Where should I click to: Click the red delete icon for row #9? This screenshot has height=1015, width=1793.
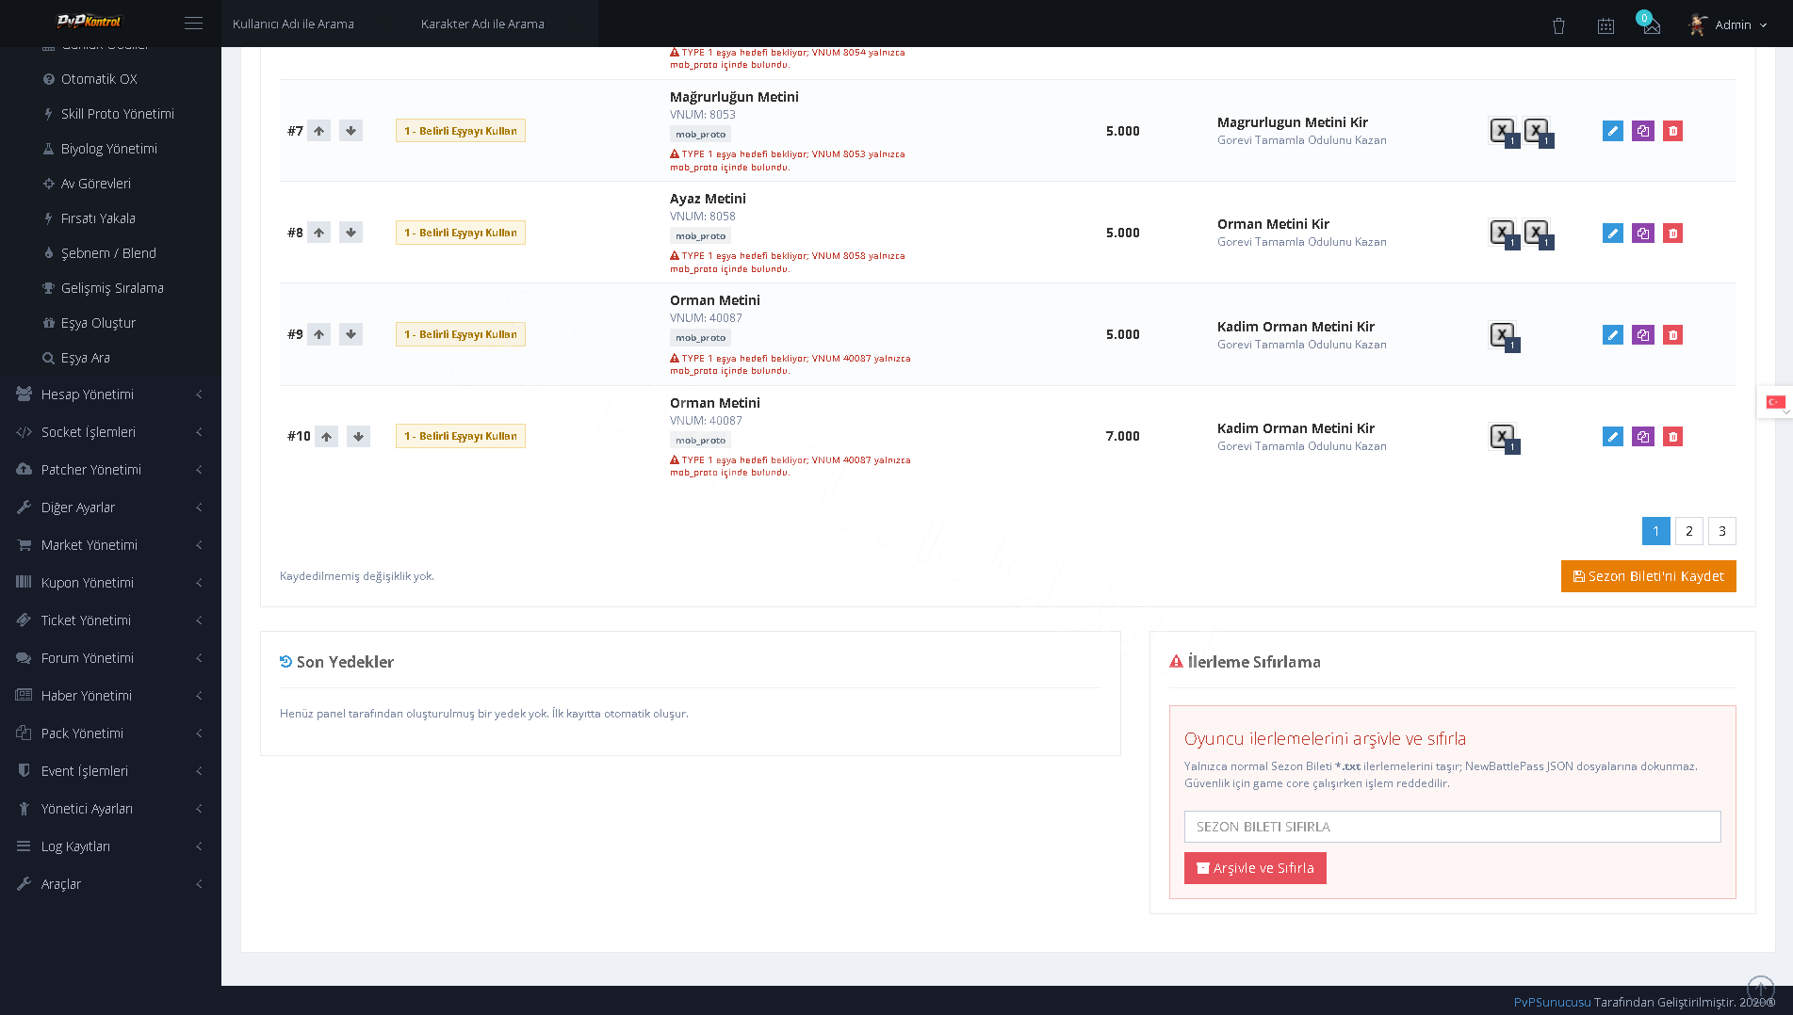[x=1672, y=334]
